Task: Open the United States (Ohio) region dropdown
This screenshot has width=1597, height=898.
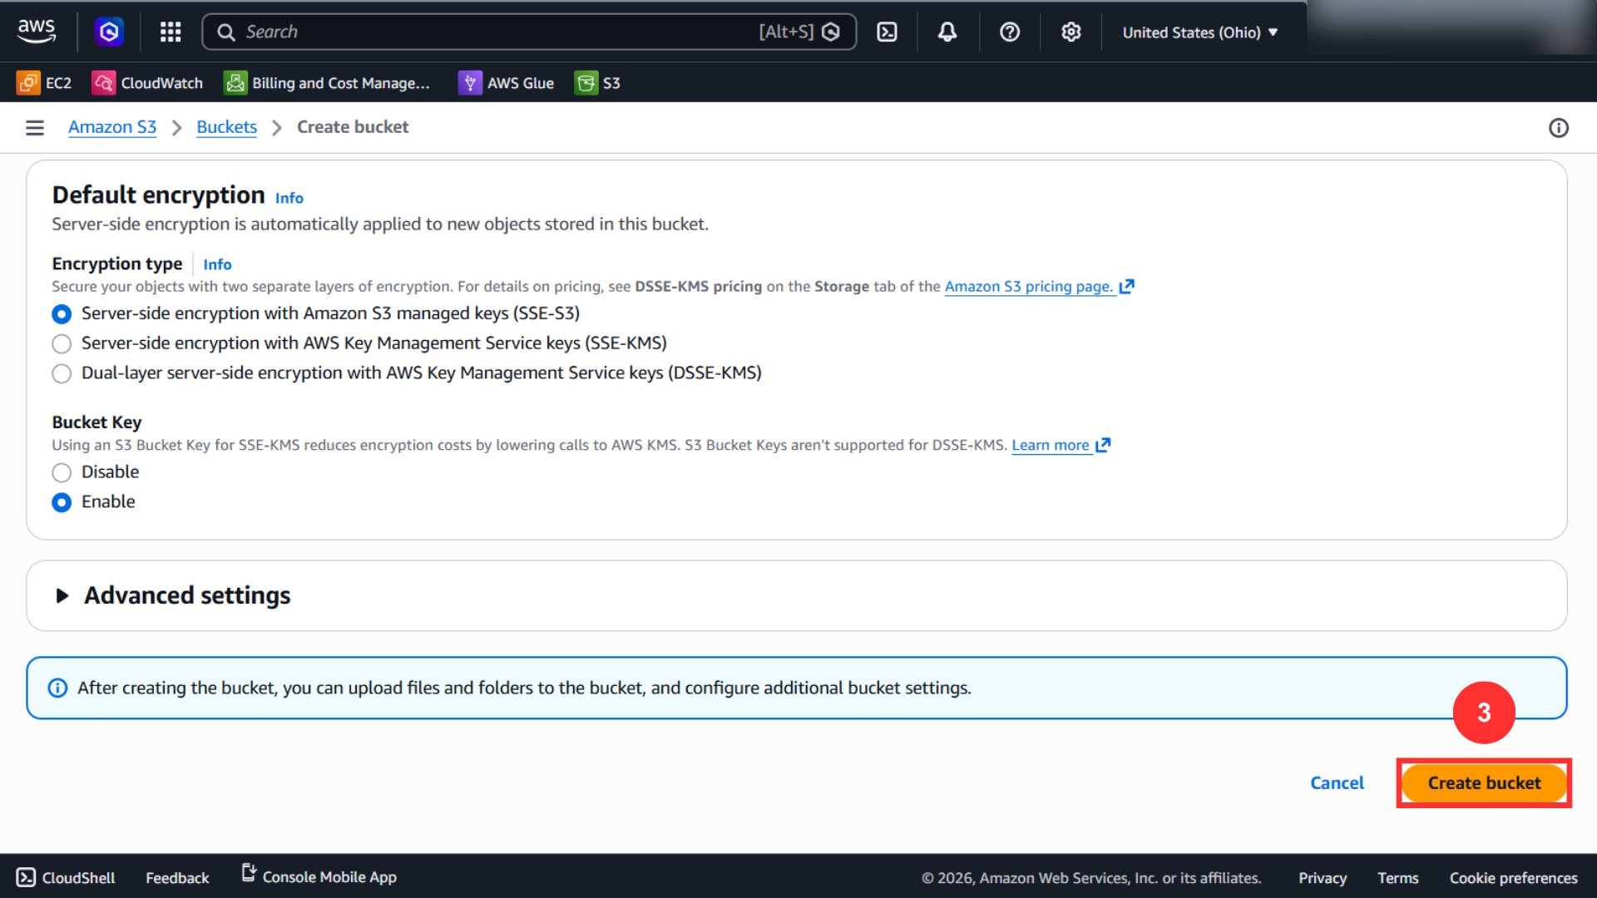Action: 1199,32
